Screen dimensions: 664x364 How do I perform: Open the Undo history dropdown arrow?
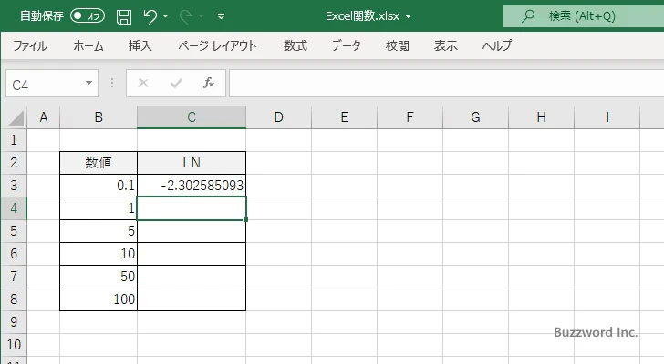[x=166, y=16]
